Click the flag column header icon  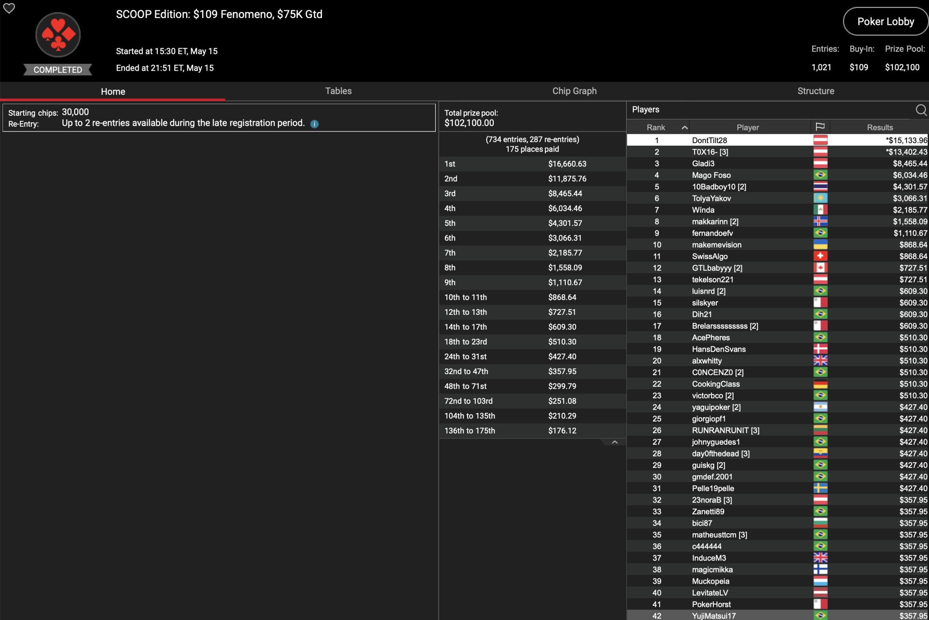click(x=820, y=127)
